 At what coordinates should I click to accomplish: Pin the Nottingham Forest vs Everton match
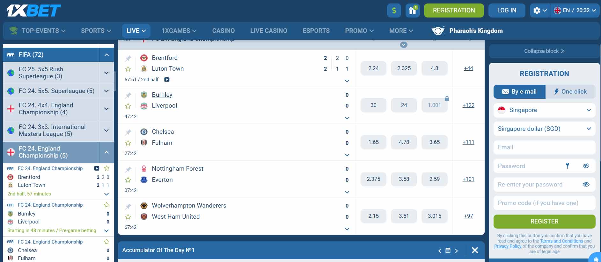tap(128, 169)
